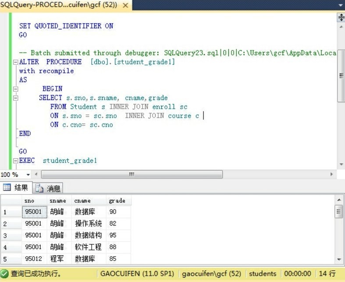Collapse the ALTER PROCEDURE code block

16,62
